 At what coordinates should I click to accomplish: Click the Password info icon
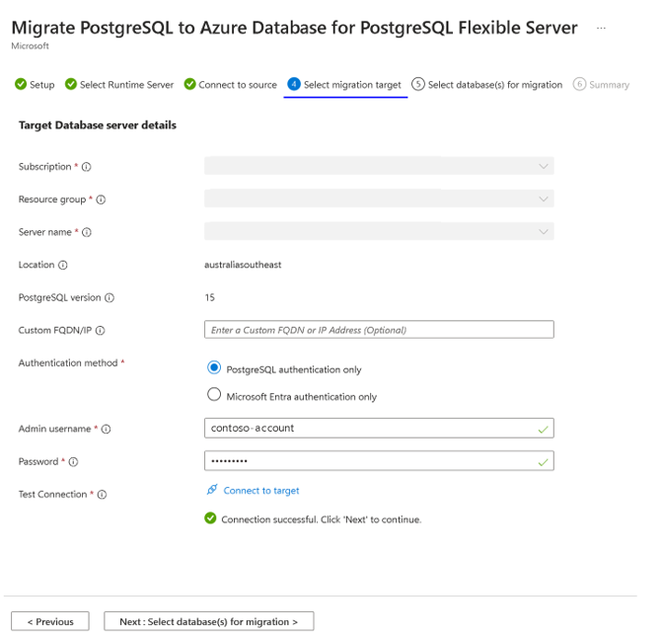pyautogui.click(x=73, y=462)
